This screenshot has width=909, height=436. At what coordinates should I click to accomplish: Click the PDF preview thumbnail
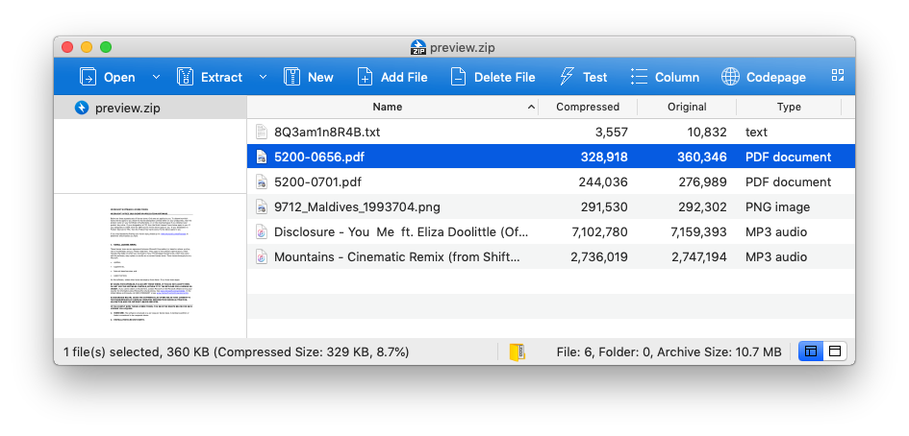pyautogui.click(x=150, y=266)
